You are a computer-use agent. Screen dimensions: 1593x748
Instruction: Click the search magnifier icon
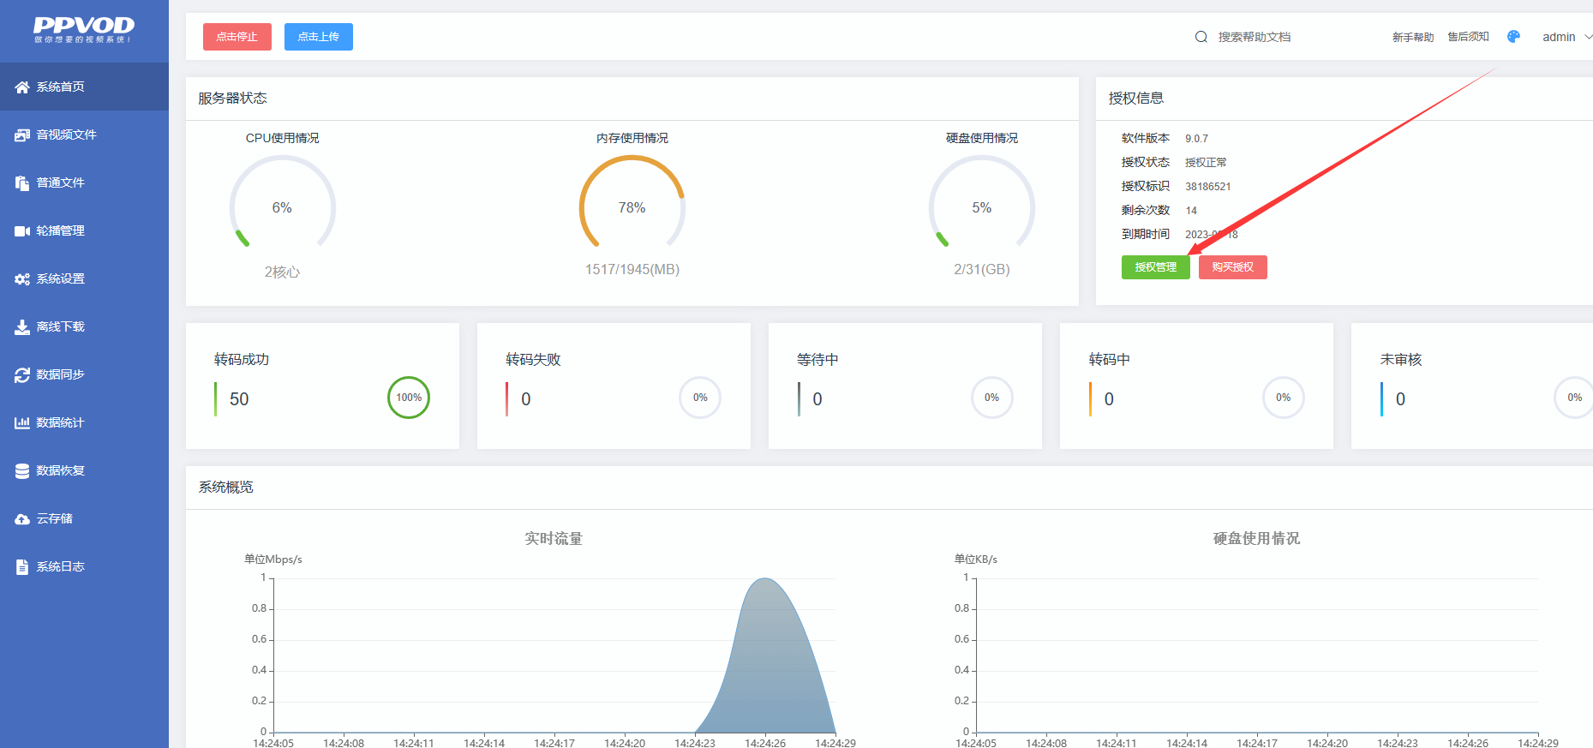point(1201,37)
